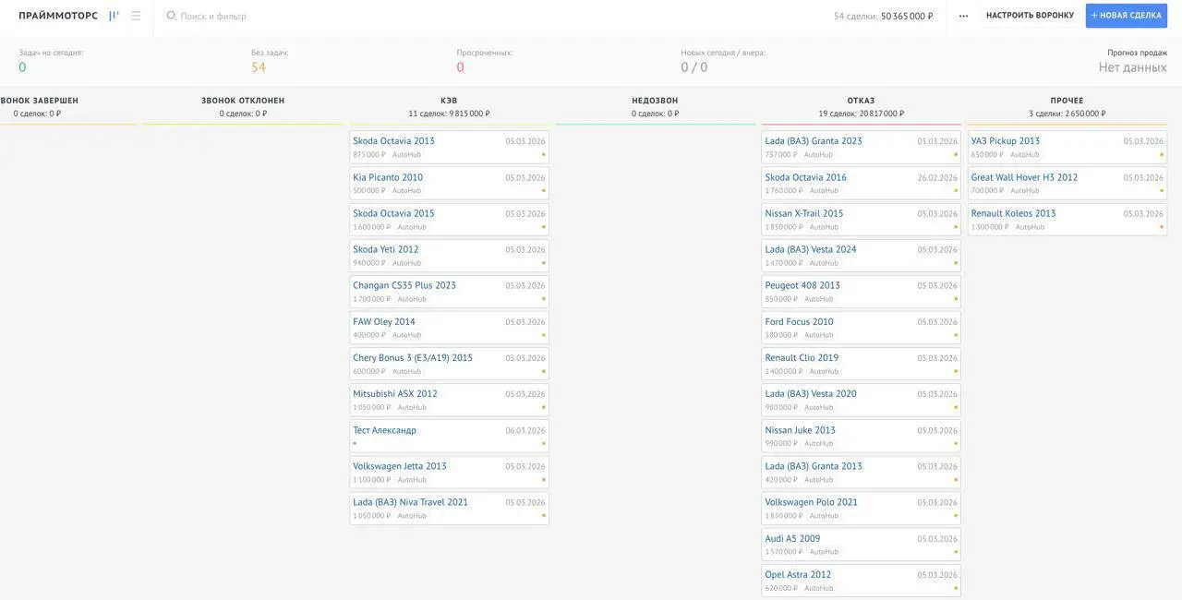Open deal Chery Bonus 3 (E3/A19) 2015
The image size is (1182, 600).
click(x=413, y=358)
